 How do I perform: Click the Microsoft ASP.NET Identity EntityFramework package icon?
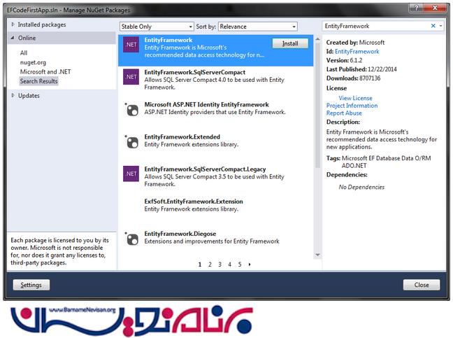pyautogui.click(x=131, y=109)
